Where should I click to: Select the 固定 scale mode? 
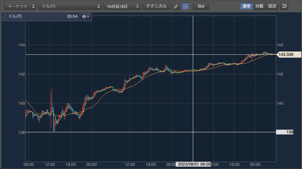pyautogui.click(x=272, y=6)
